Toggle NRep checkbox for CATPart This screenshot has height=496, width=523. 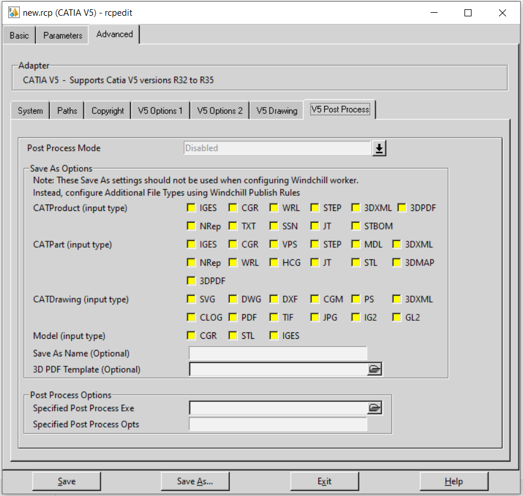point(191,262)
